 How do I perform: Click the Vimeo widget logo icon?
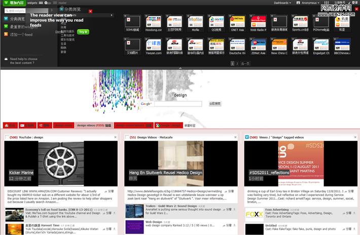click(x=247, y=137)
